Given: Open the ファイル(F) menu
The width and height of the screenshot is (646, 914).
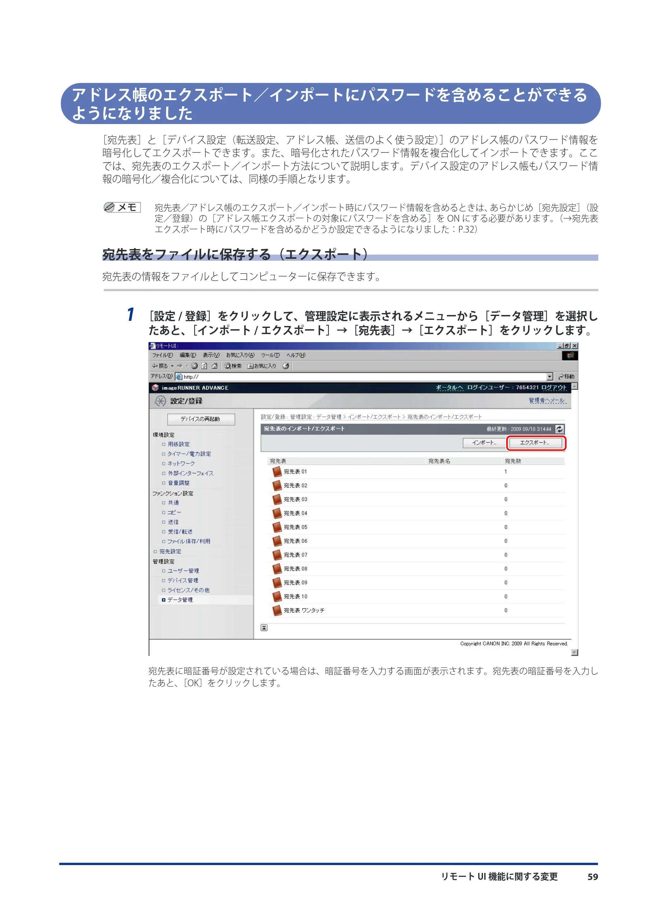Looking at the screenshot, I should tap(162, 355).
